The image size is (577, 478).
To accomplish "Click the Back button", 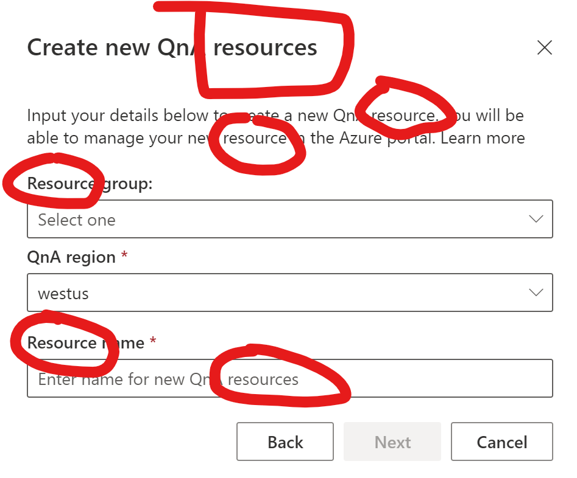I will pos(285,442).
